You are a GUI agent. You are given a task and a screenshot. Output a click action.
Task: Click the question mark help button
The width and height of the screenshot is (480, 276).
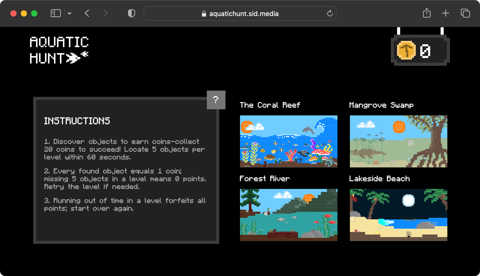pyautogui.click(x=216, y=100)
